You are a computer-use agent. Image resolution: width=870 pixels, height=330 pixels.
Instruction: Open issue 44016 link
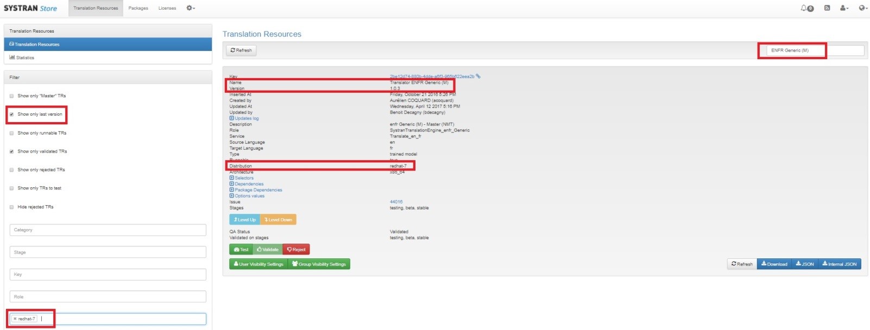pyautogui.click(x=396, y=202)
